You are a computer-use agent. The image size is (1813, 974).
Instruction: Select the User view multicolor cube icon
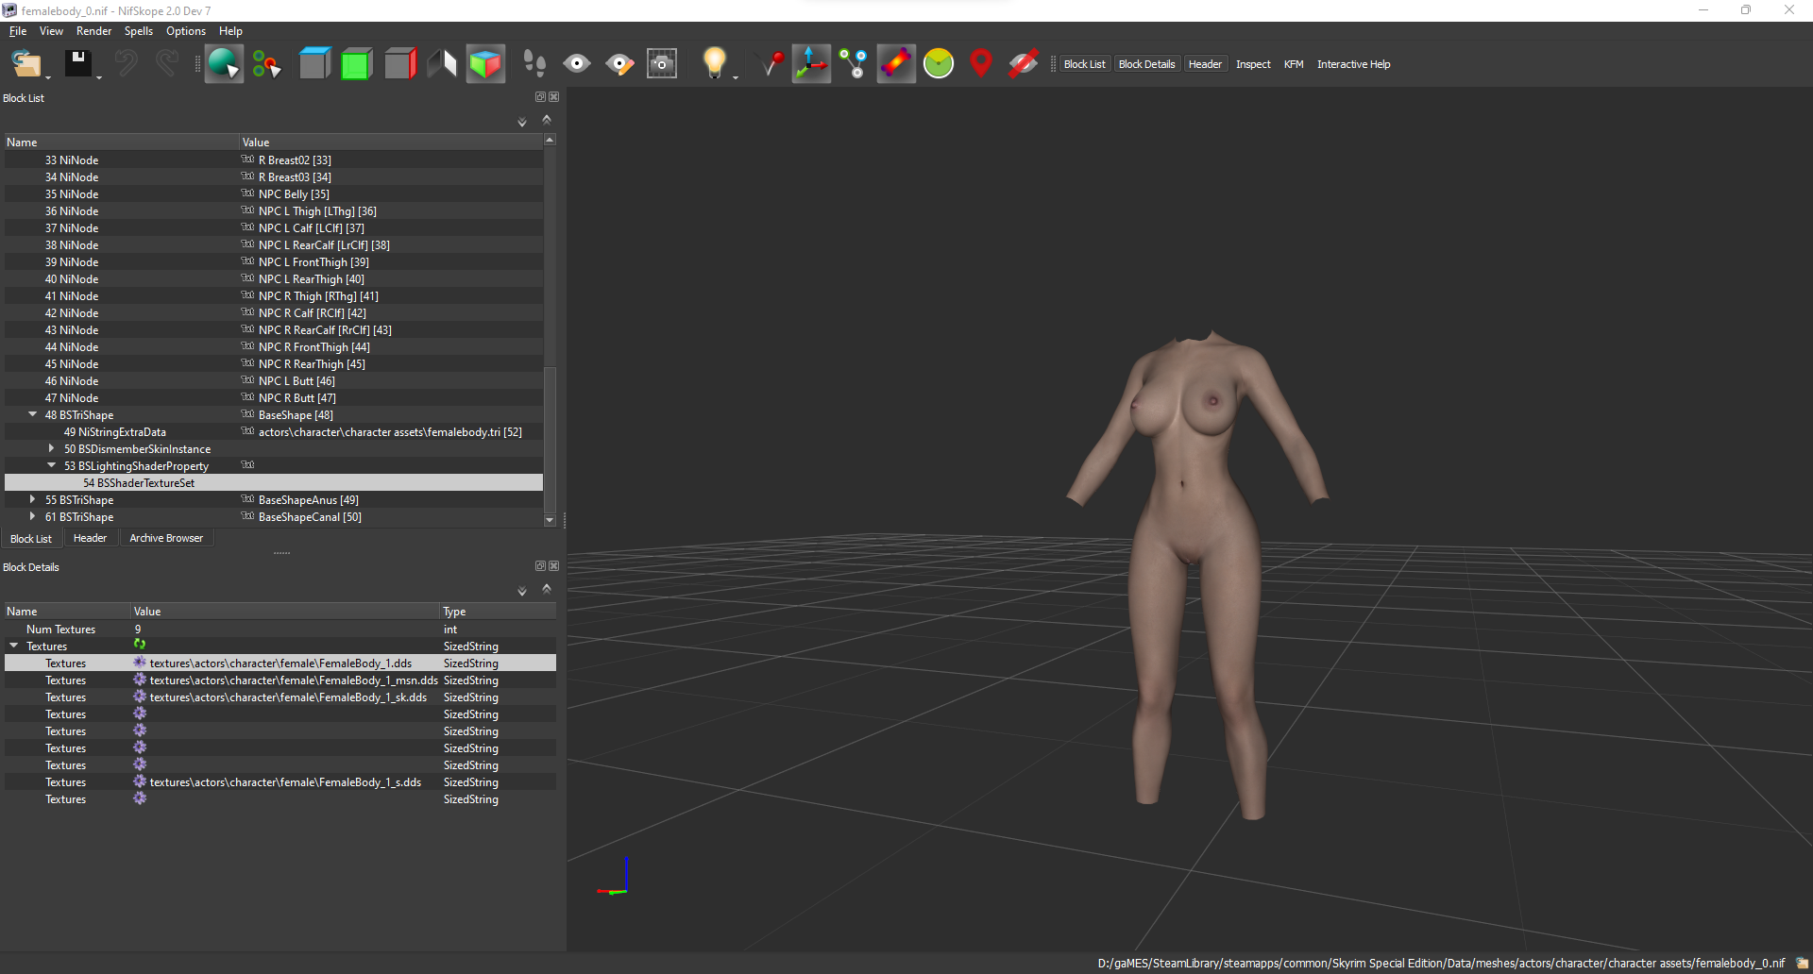pos(485,64)
